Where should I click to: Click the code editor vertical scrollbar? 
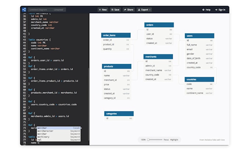89,104
